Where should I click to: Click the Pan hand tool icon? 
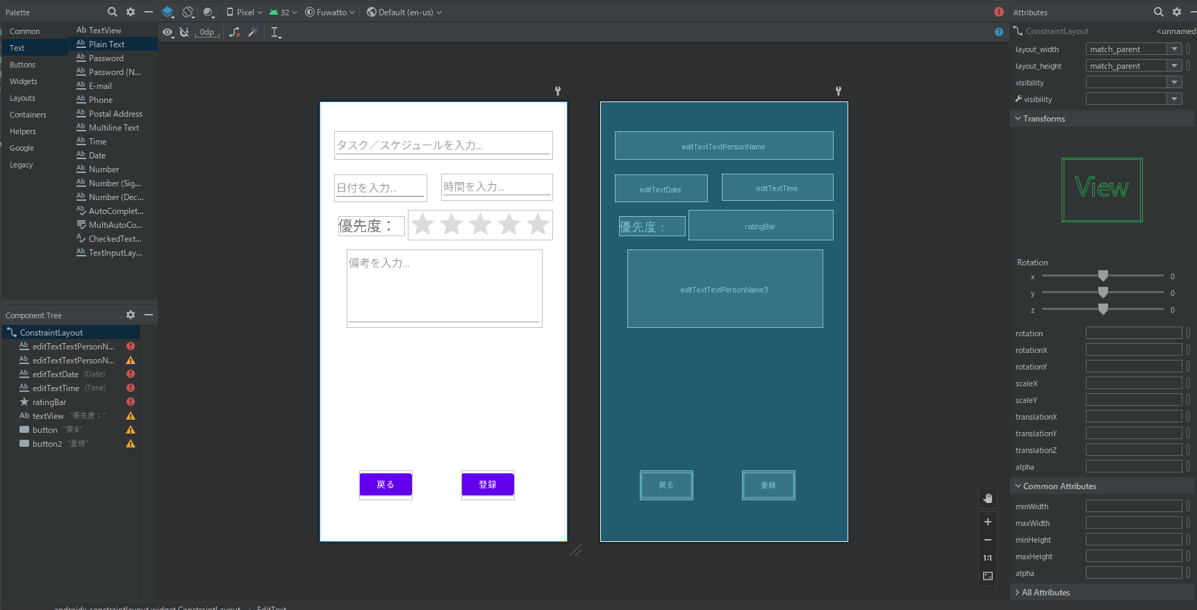[x=988, y=498]
